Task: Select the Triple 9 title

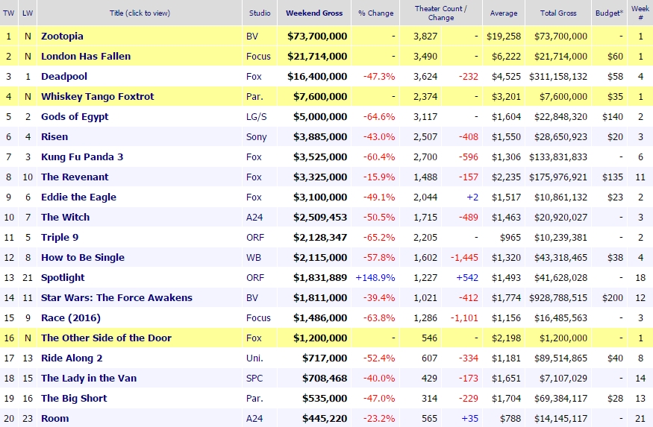Action: (60, 238)
